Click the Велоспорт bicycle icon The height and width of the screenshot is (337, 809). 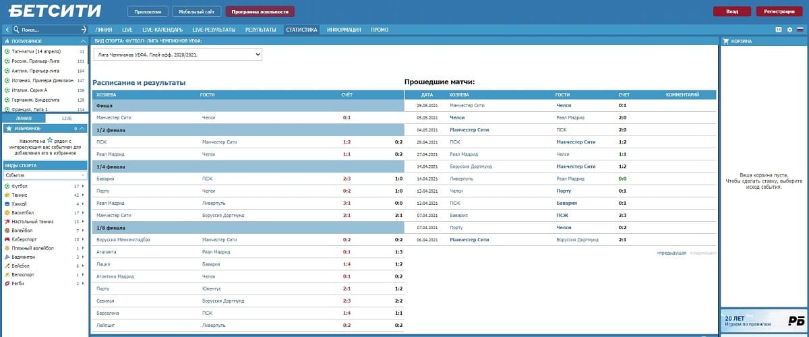point(7,274)
